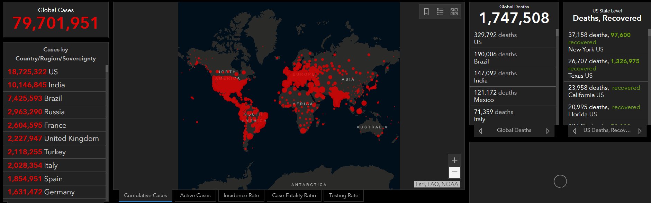This screenshot has width=651, height=203.
Task: Select India with 10,146,845 cases
Action: [x=54, y=85]
